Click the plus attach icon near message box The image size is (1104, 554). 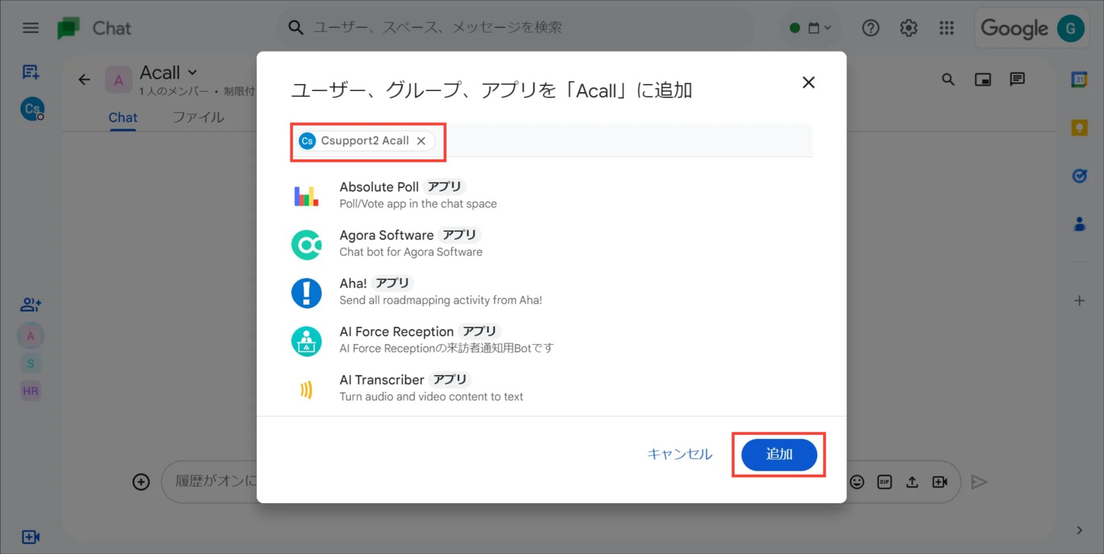(141, 482)
